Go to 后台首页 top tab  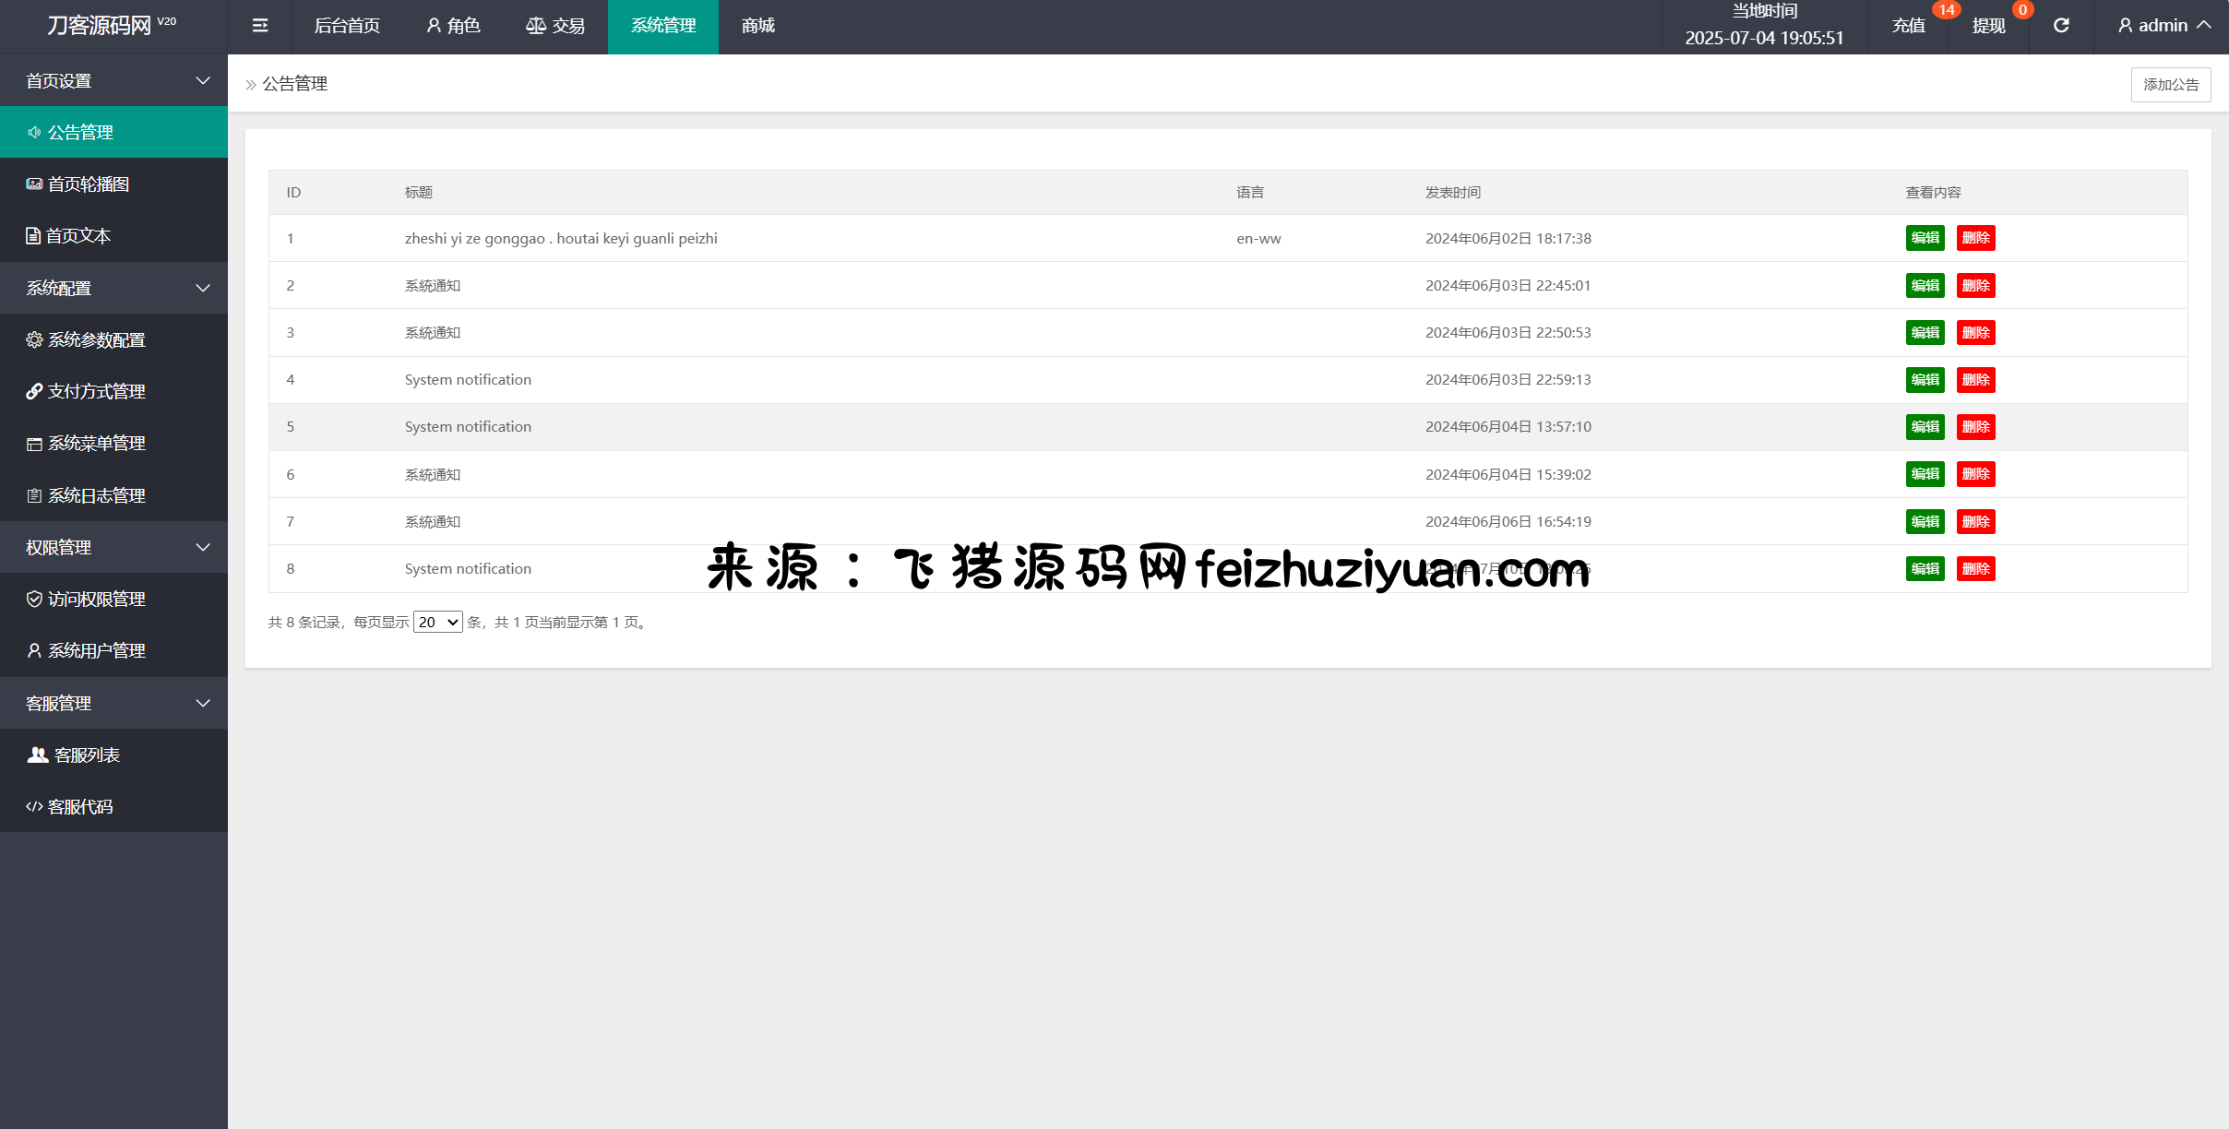tap(347, 26)
